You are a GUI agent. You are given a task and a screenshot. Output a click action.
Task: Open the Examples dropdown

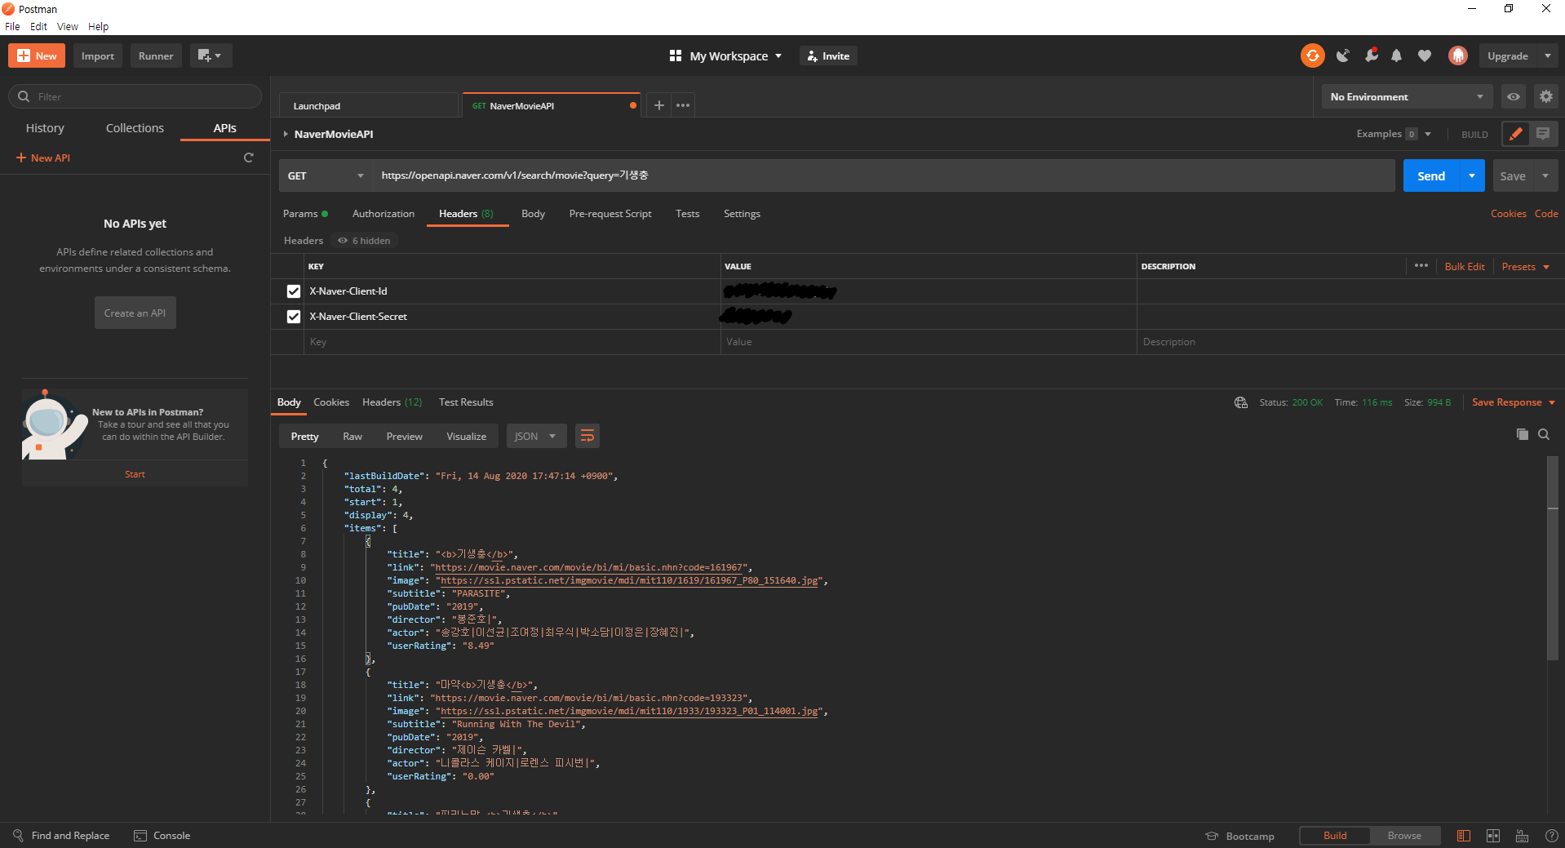coord(1394,134)
